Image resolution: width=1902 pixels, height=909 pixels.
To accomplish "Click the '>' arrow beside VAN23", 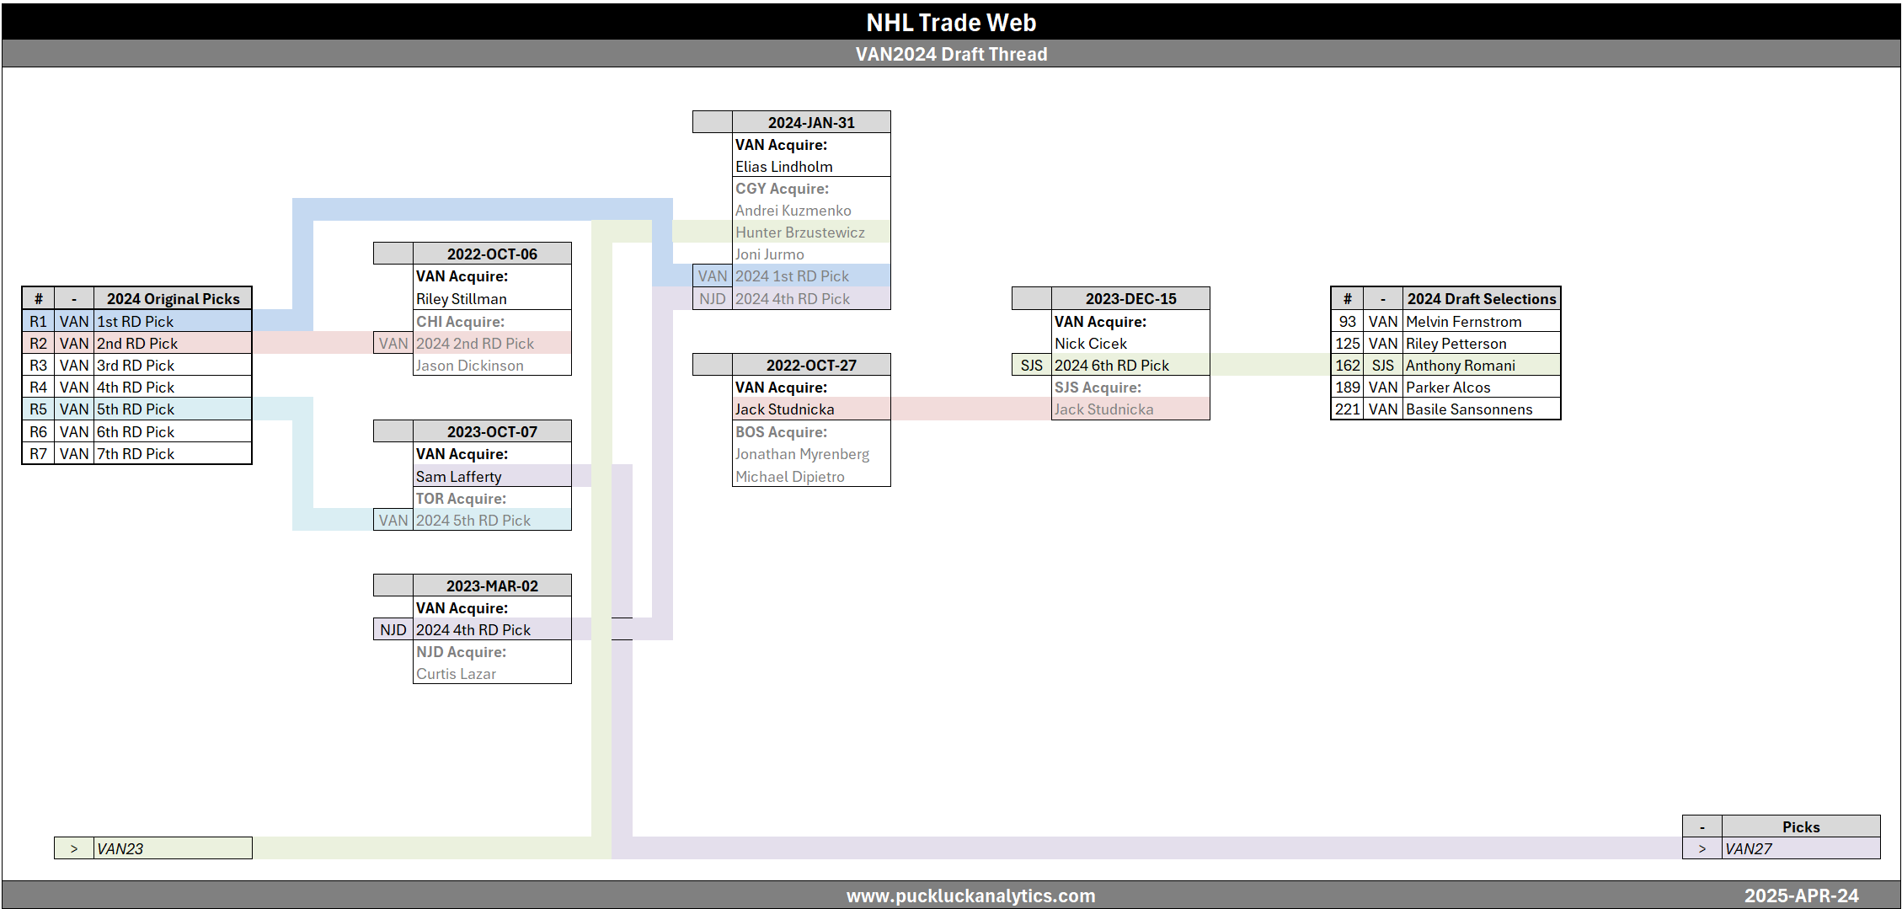I will (x=74, y=848).
